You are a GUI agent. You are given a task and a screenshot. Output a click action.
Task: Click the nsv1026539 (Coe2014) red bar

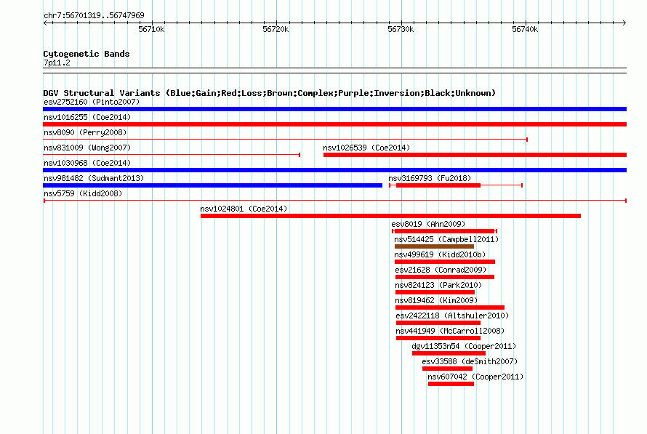coord(475,155)
